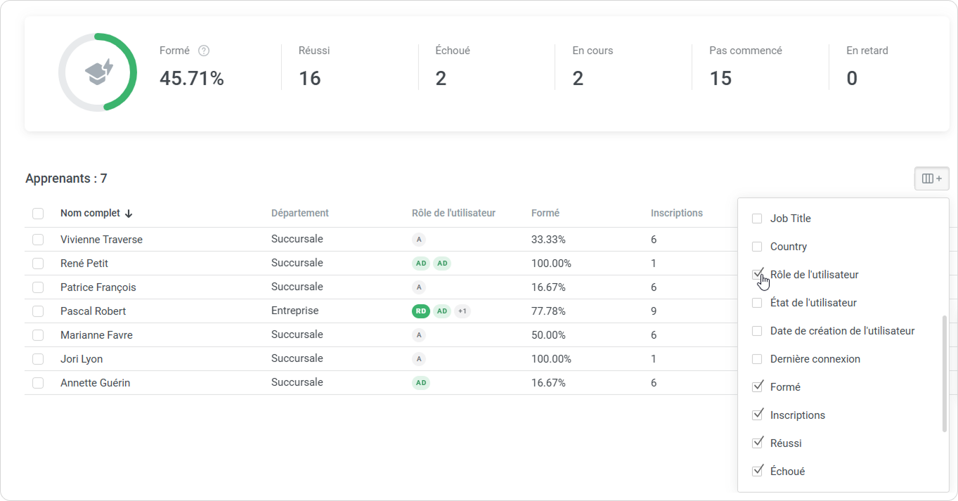Sort by the Département column header
Image resolution: width=958 pixels, height=501 pixels.
pos(299,213)
